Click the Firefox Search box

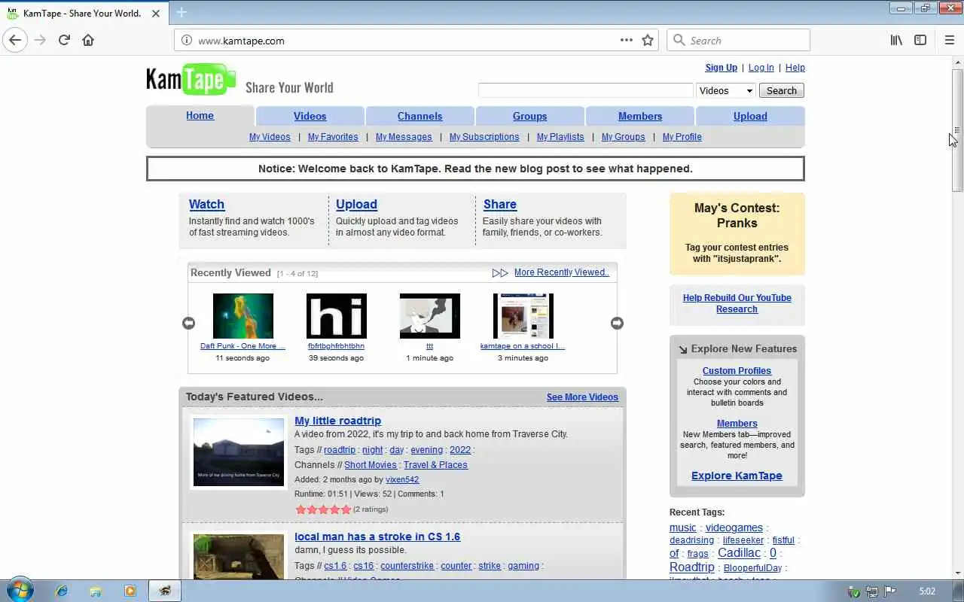[x=738, y=41]
